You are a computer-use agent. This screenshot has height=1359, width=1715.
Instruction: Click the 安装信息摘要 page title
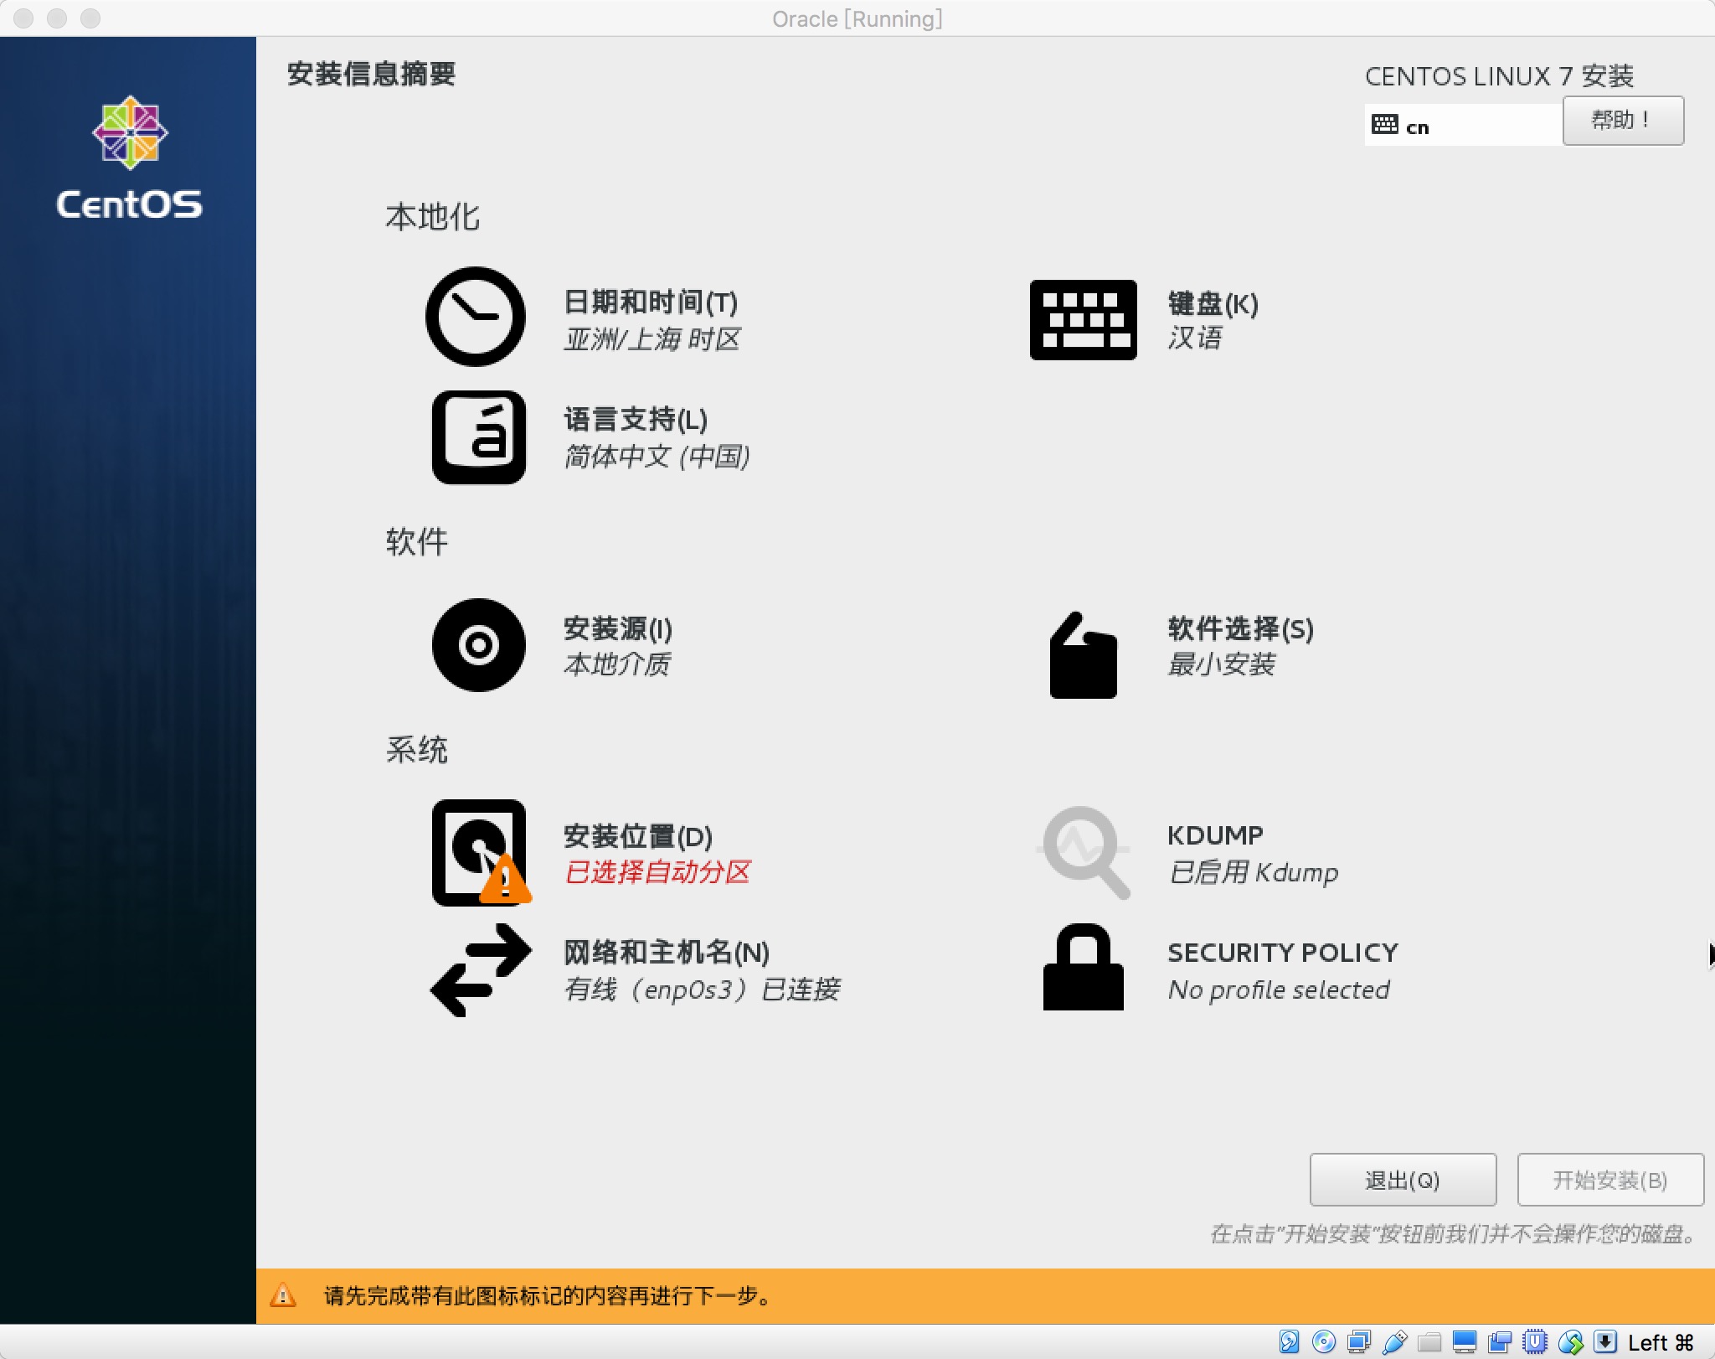pyautogui.click(x=372, y=75)
